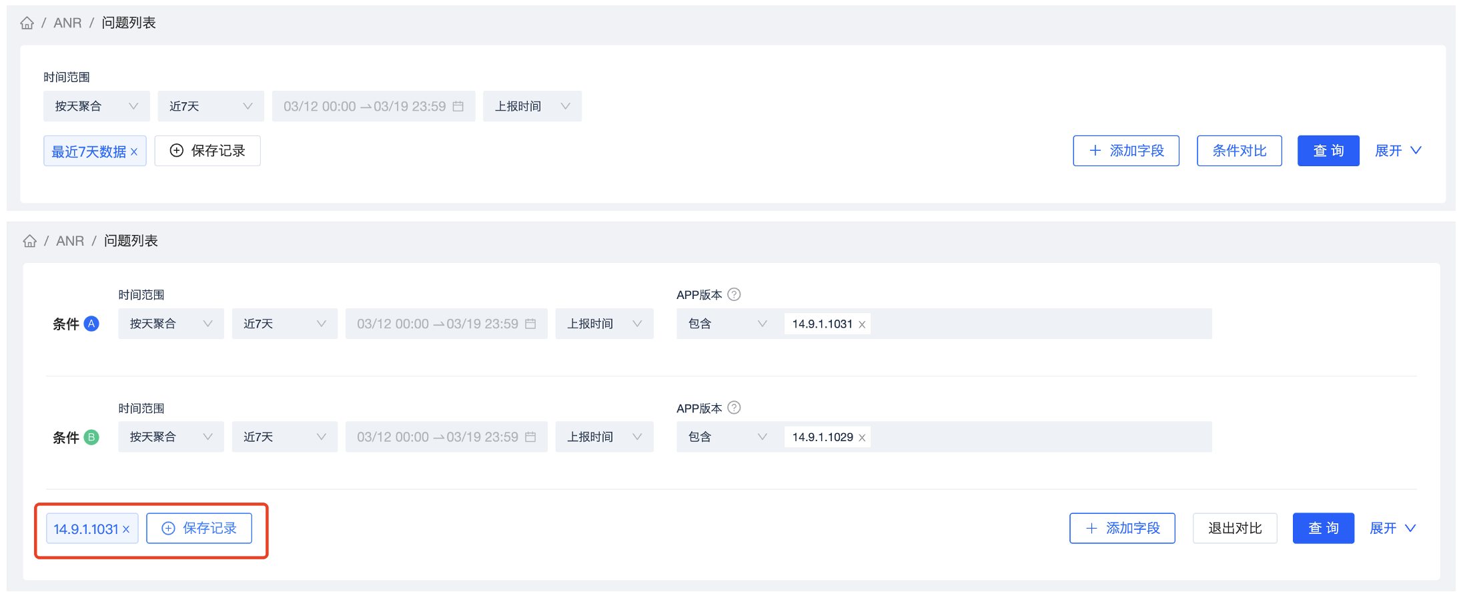Click the plus circle icon in top 保存记录
Image resolution: width=1465 pixels, height=598 pixels.
[x=177, y=151]
